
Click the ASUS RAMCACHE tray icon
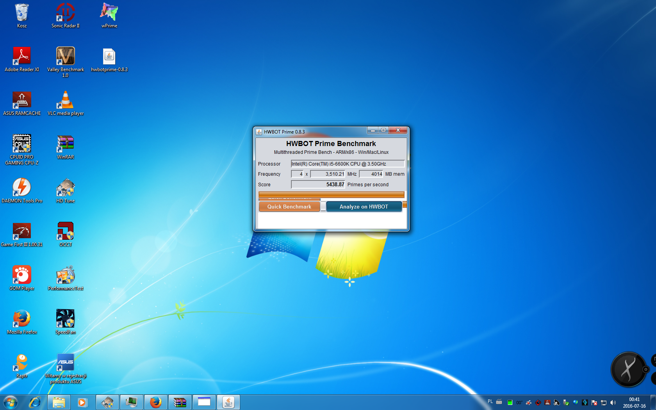coord(547,403)
